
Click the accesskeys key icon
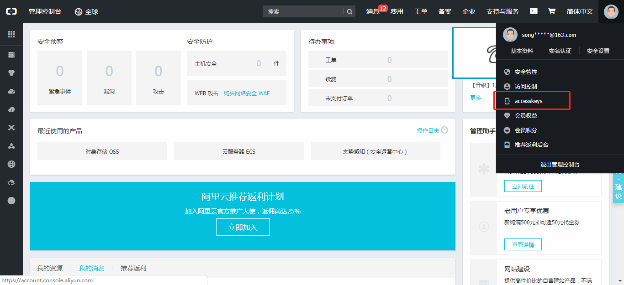(x=507, y=101)
